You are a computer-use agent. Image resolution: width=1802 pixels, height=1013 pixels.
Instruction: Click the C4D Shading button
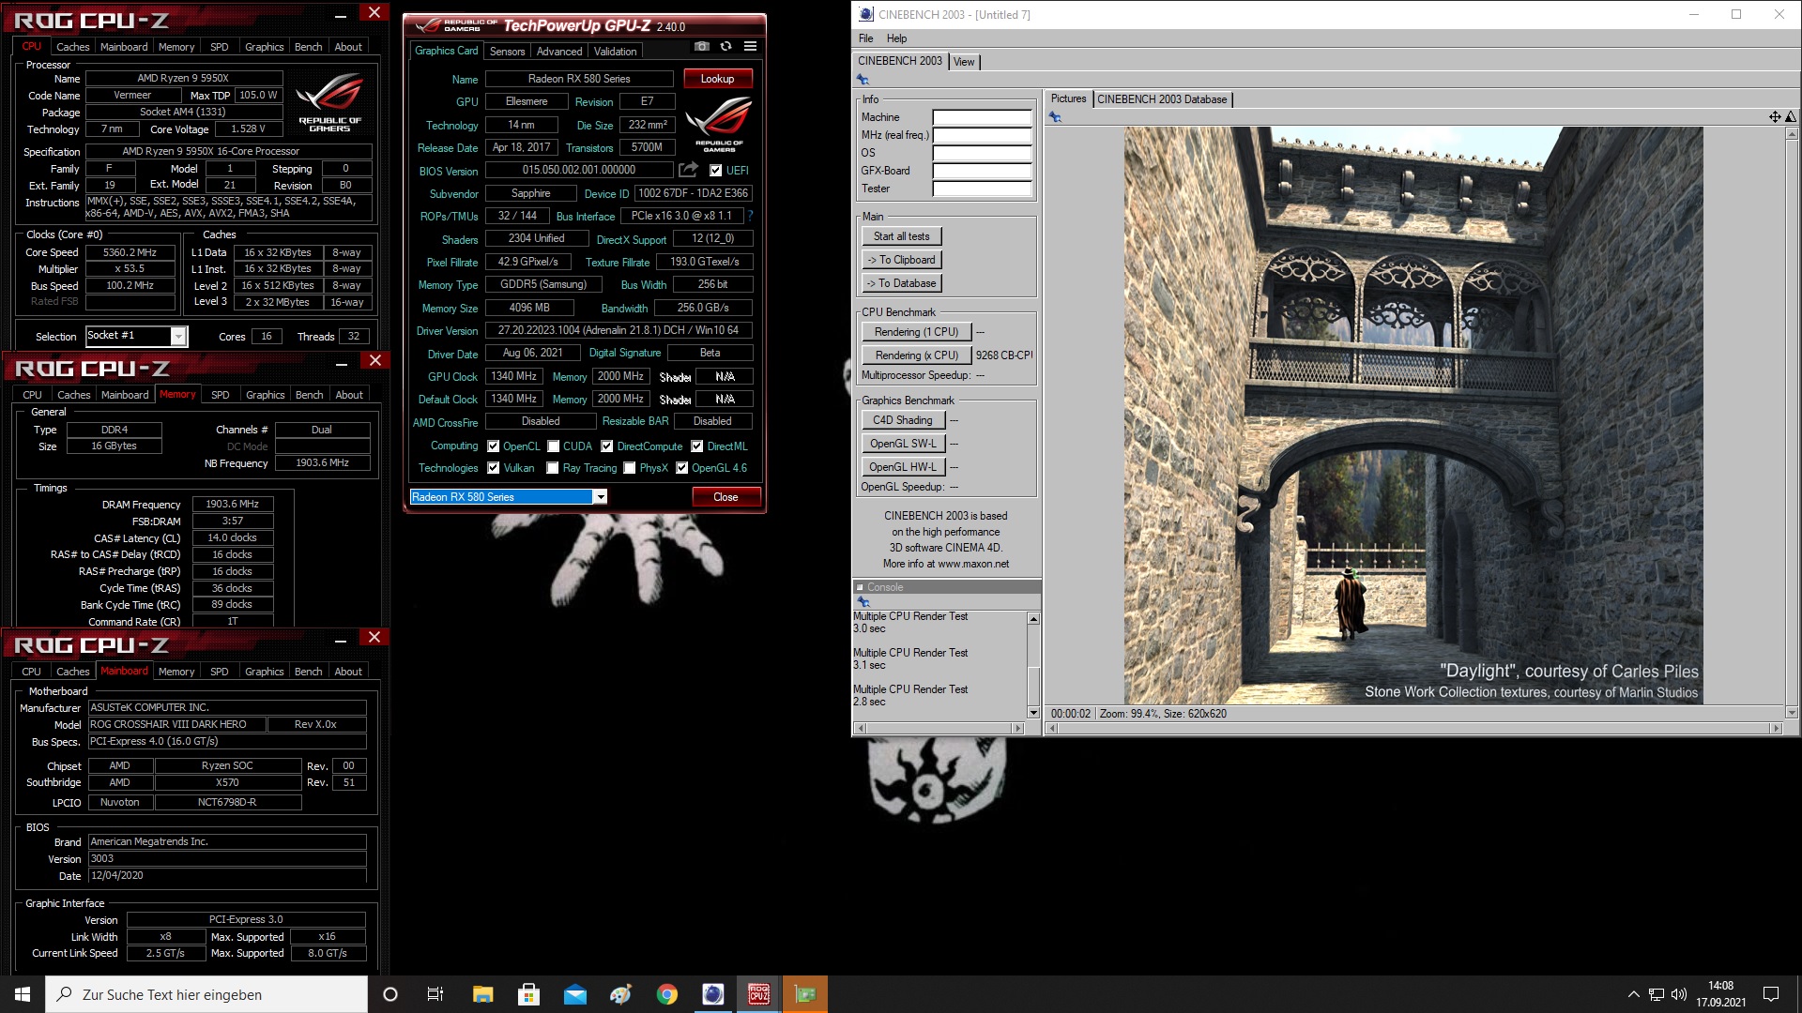point(903,420)
